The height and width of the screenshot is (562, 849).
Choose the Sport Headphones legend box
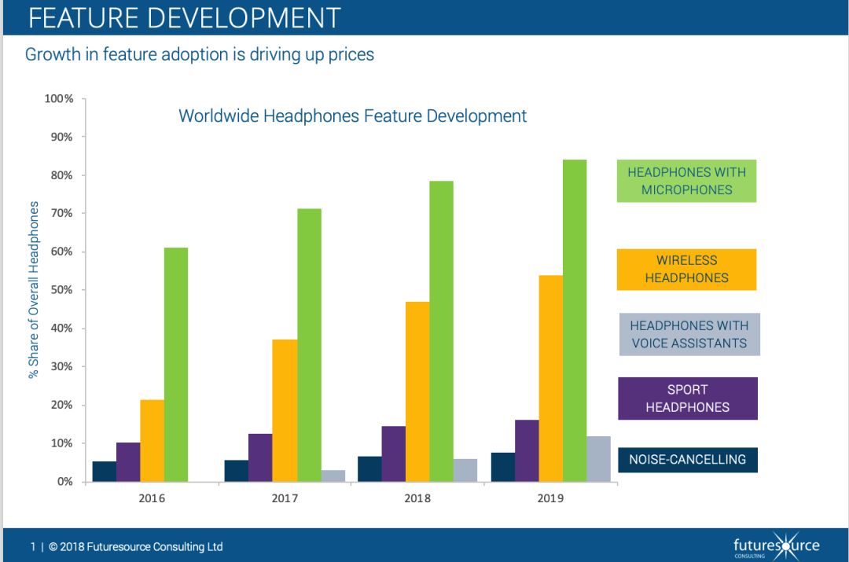tap(687, 399)
